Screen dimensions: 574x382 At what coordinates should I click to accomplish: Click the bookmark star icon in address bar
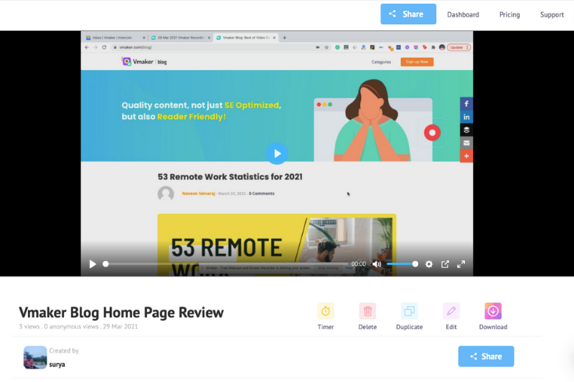[326, 47]
